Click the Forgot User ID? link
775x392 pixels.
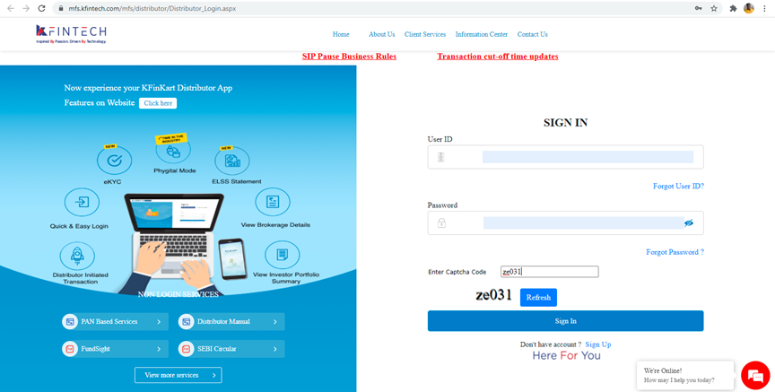tap(678, 187)
